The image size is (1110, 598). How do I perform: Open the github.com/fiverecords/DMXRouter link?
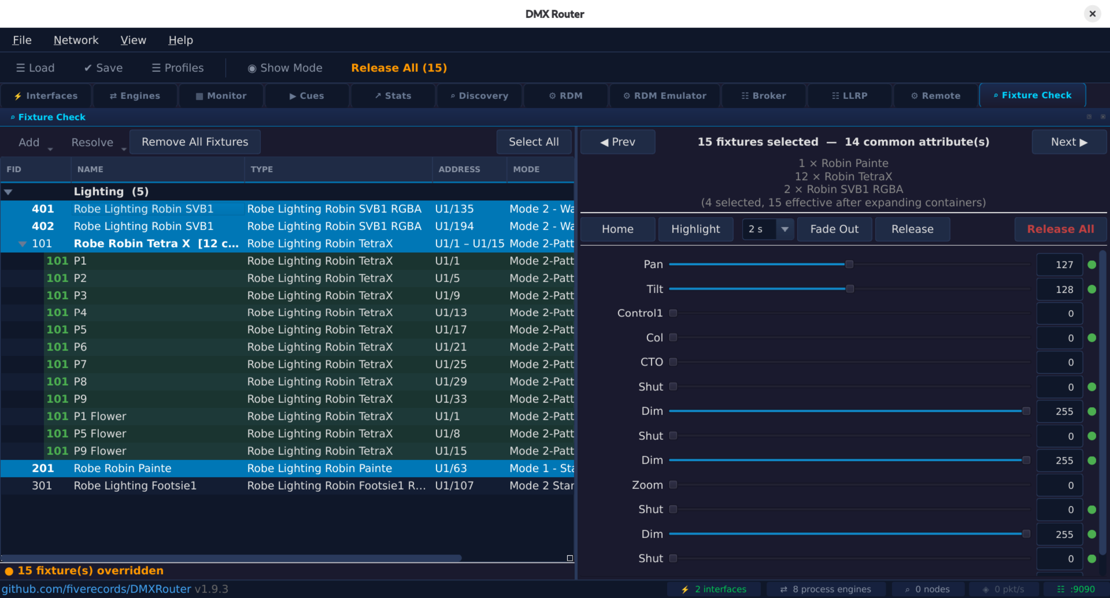pyautogui.click(x=96, y=589)
